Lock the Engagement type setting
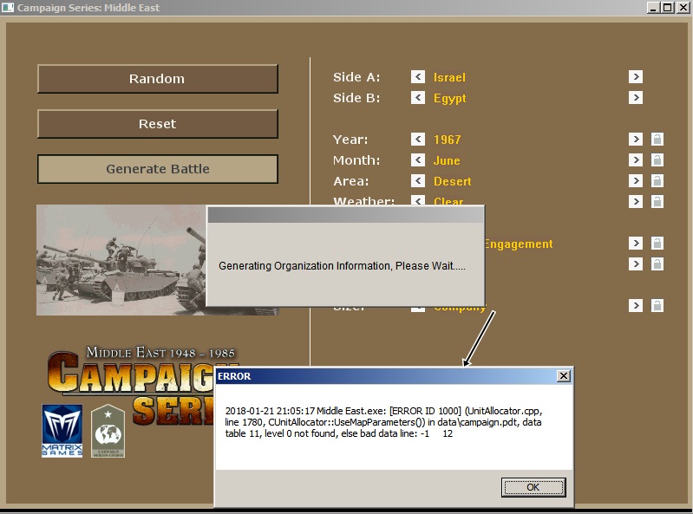The image size is (693, 514). pos(657,243)
